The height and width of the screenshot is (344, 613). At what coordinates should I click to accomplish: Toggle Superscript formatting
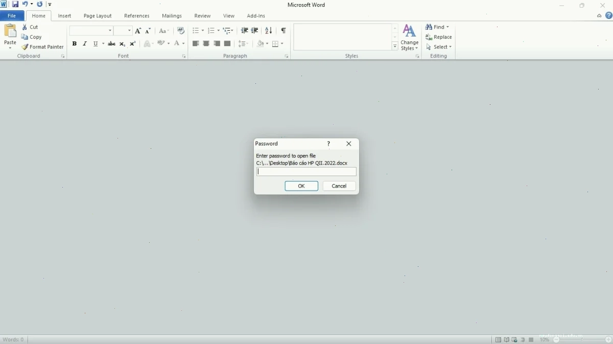[133, 44]
